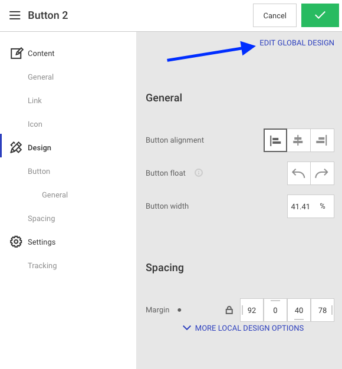342x369 pixels.
Task: Click the Button width value field
Action: tap(300, 206)
